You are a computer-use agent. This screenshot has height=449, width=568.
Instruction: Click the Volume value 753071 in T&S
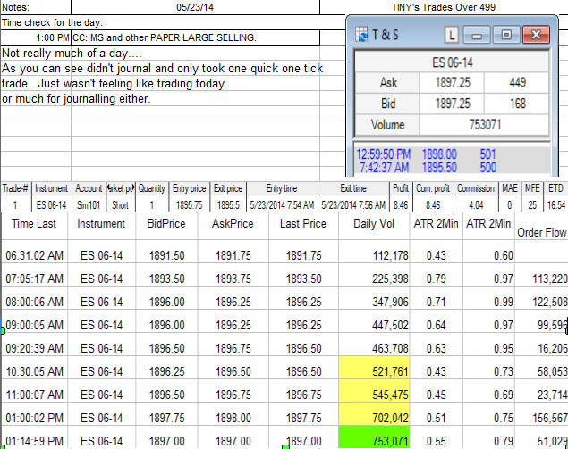(x=484, y=125)
